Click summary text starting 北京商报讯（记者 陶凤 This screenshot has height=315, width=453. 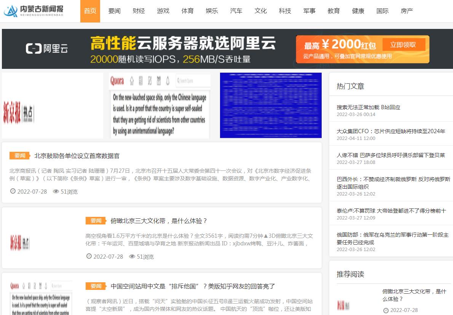click(x=160, y=175)
